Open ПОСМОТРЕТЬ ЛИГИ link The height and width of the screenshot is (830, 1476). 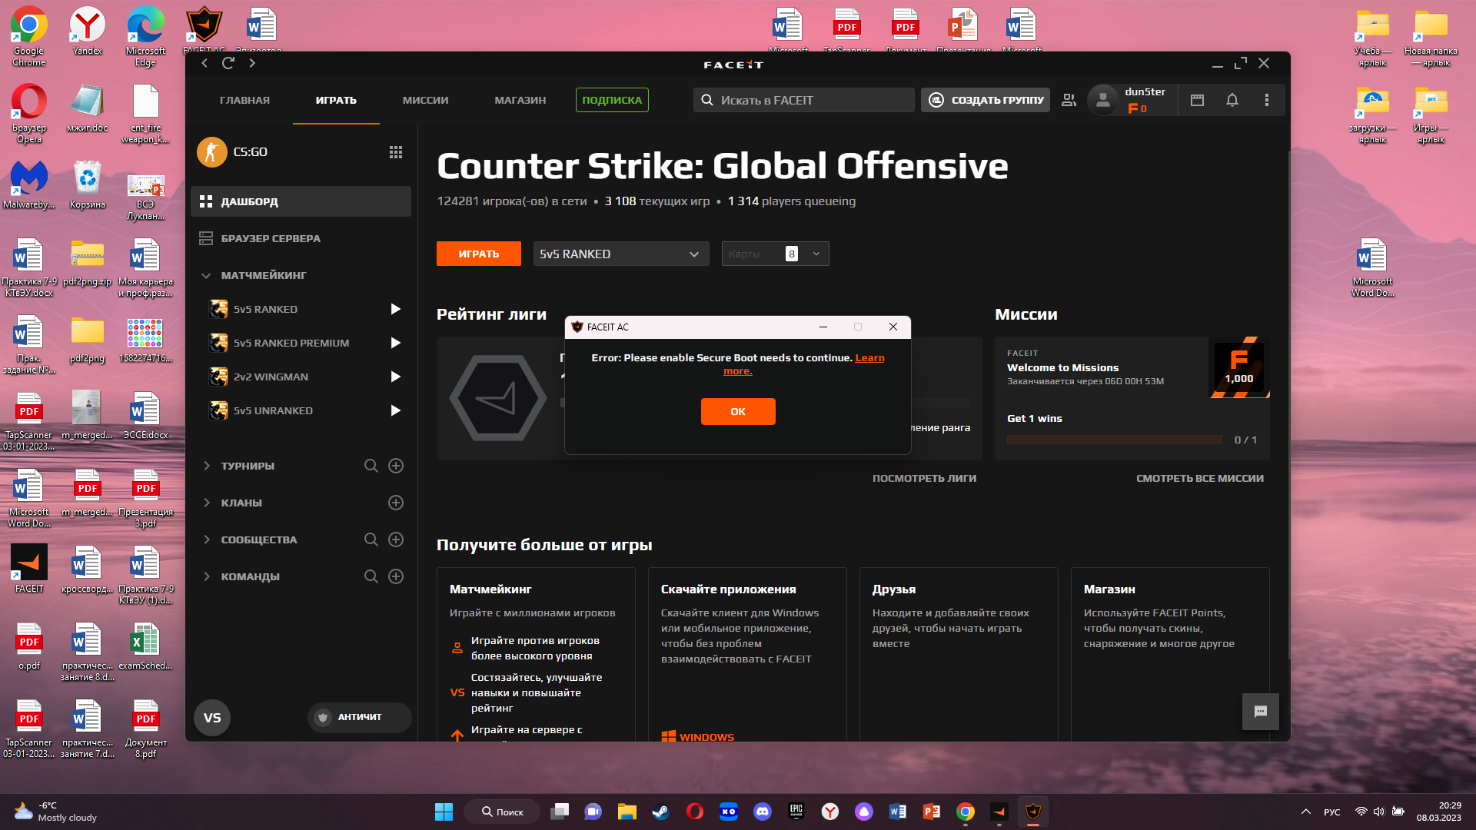point(924,478)
